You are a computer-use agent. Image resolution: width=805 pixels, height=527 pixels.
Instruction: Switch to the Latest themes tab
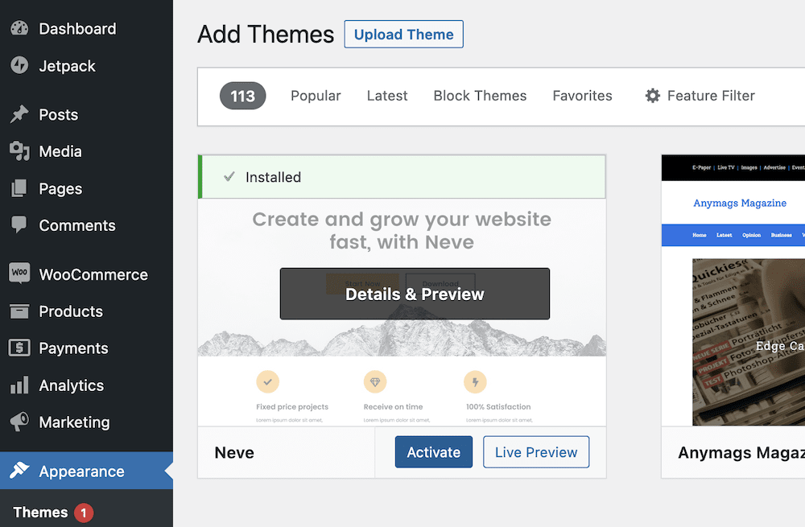pyautogui.click(x=386, y=95)
